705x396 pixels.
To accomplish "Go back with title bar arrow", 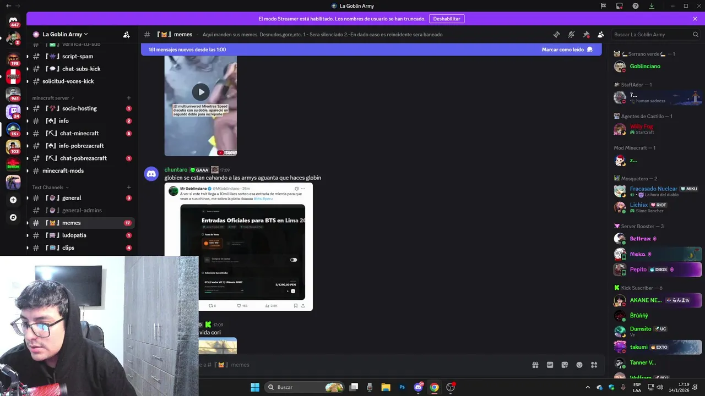I will 8,5.
